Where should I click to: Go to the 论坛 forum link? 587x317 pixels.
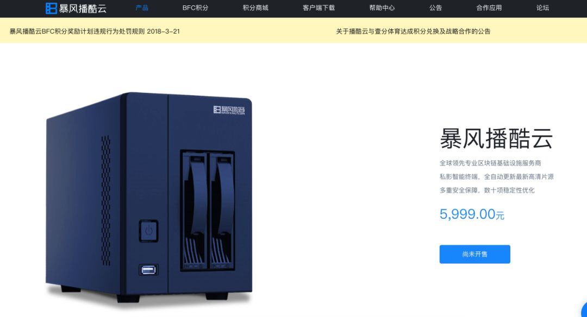pos(542,8)
